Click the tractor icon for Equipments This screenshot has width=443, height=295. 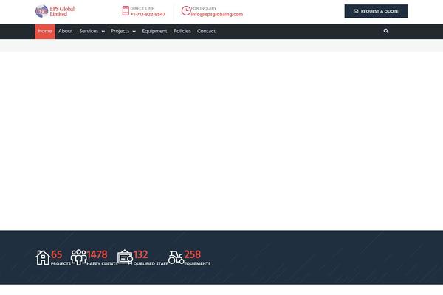[176, 257]
